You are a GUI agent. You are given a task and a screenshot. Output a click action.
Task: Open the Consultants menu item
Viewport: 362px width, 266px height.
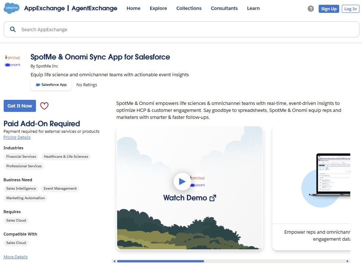pos(224,8)
